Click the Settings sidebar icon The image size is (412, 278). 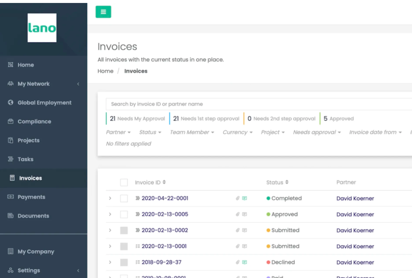pos(10,270)
